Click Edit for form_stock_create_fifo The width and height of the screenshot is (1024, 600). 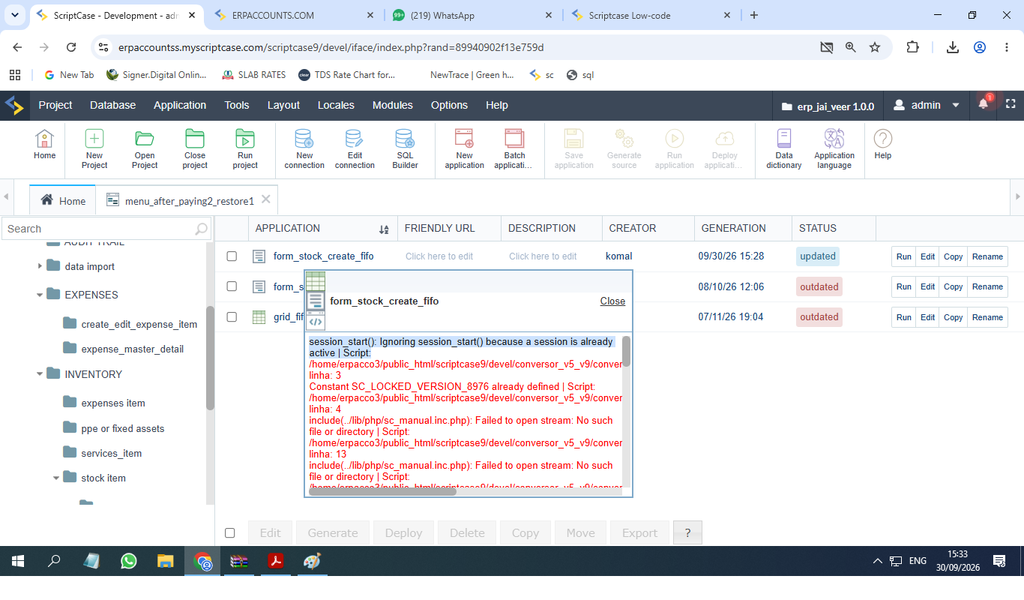tap(927, 256)
